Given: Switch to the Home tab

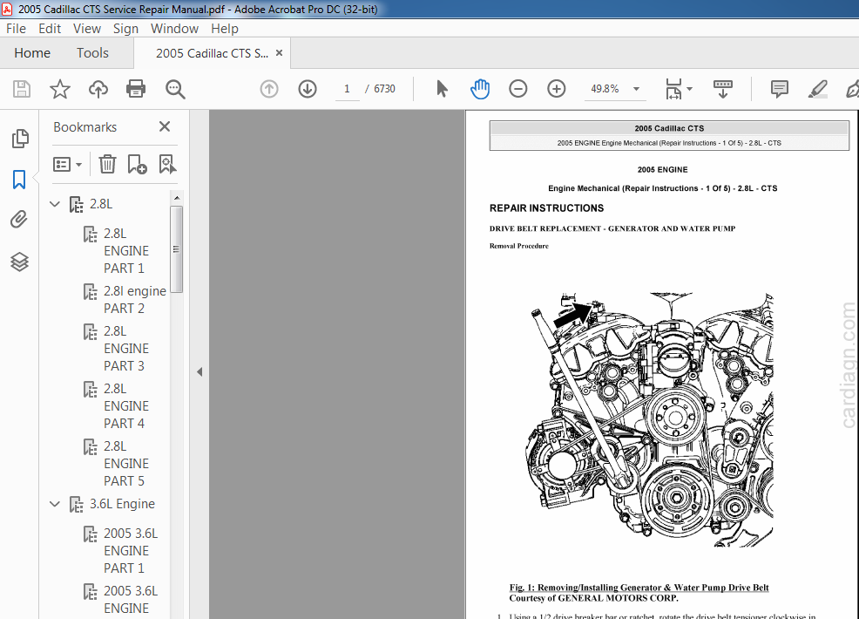Looking at the screenshot, I should tap(32, 53).
